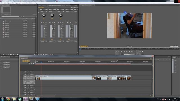Click the Extract button in Program monitor
180x101 pixels.
140,54
